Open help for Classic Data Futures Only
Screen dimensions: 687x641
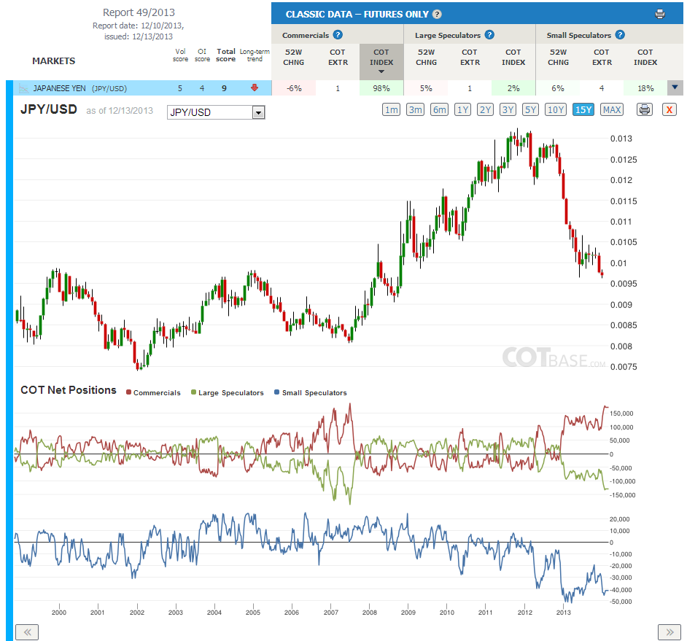click(437, 14)
